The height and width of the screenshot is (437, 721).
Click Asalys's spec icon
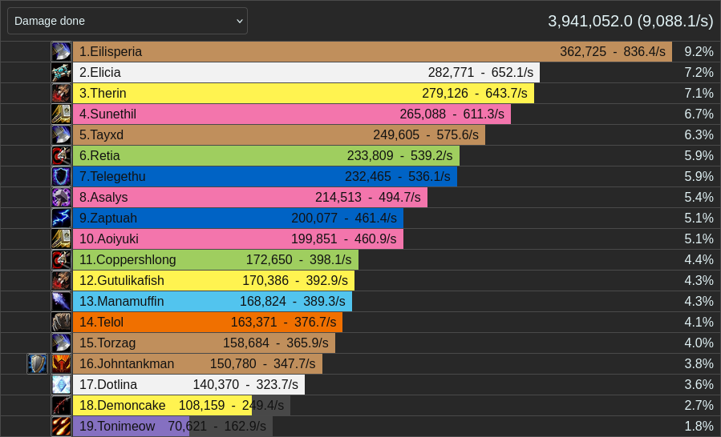tap(61, 198)
